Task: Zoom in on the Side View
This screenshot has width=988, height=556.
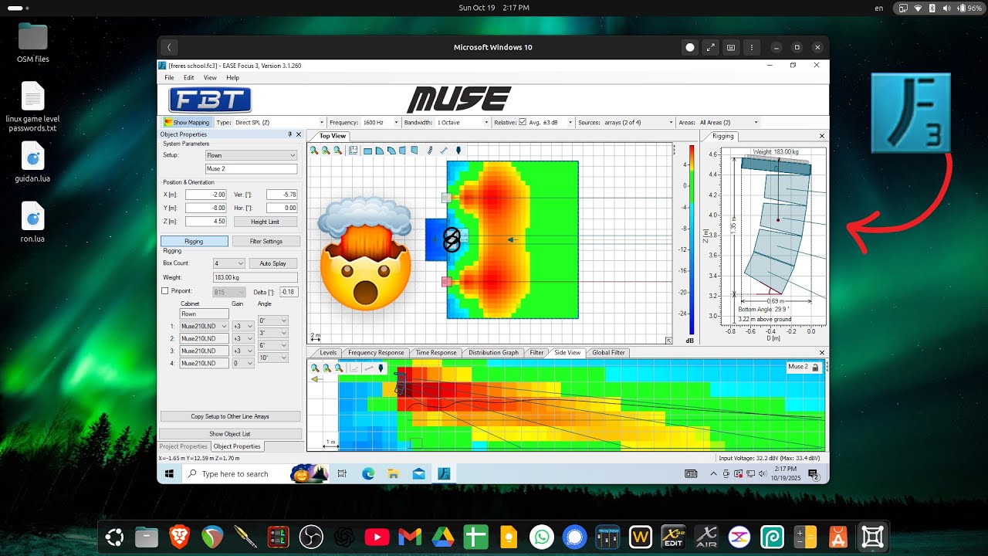Action: pyautogui.click(x=315, y=368)
